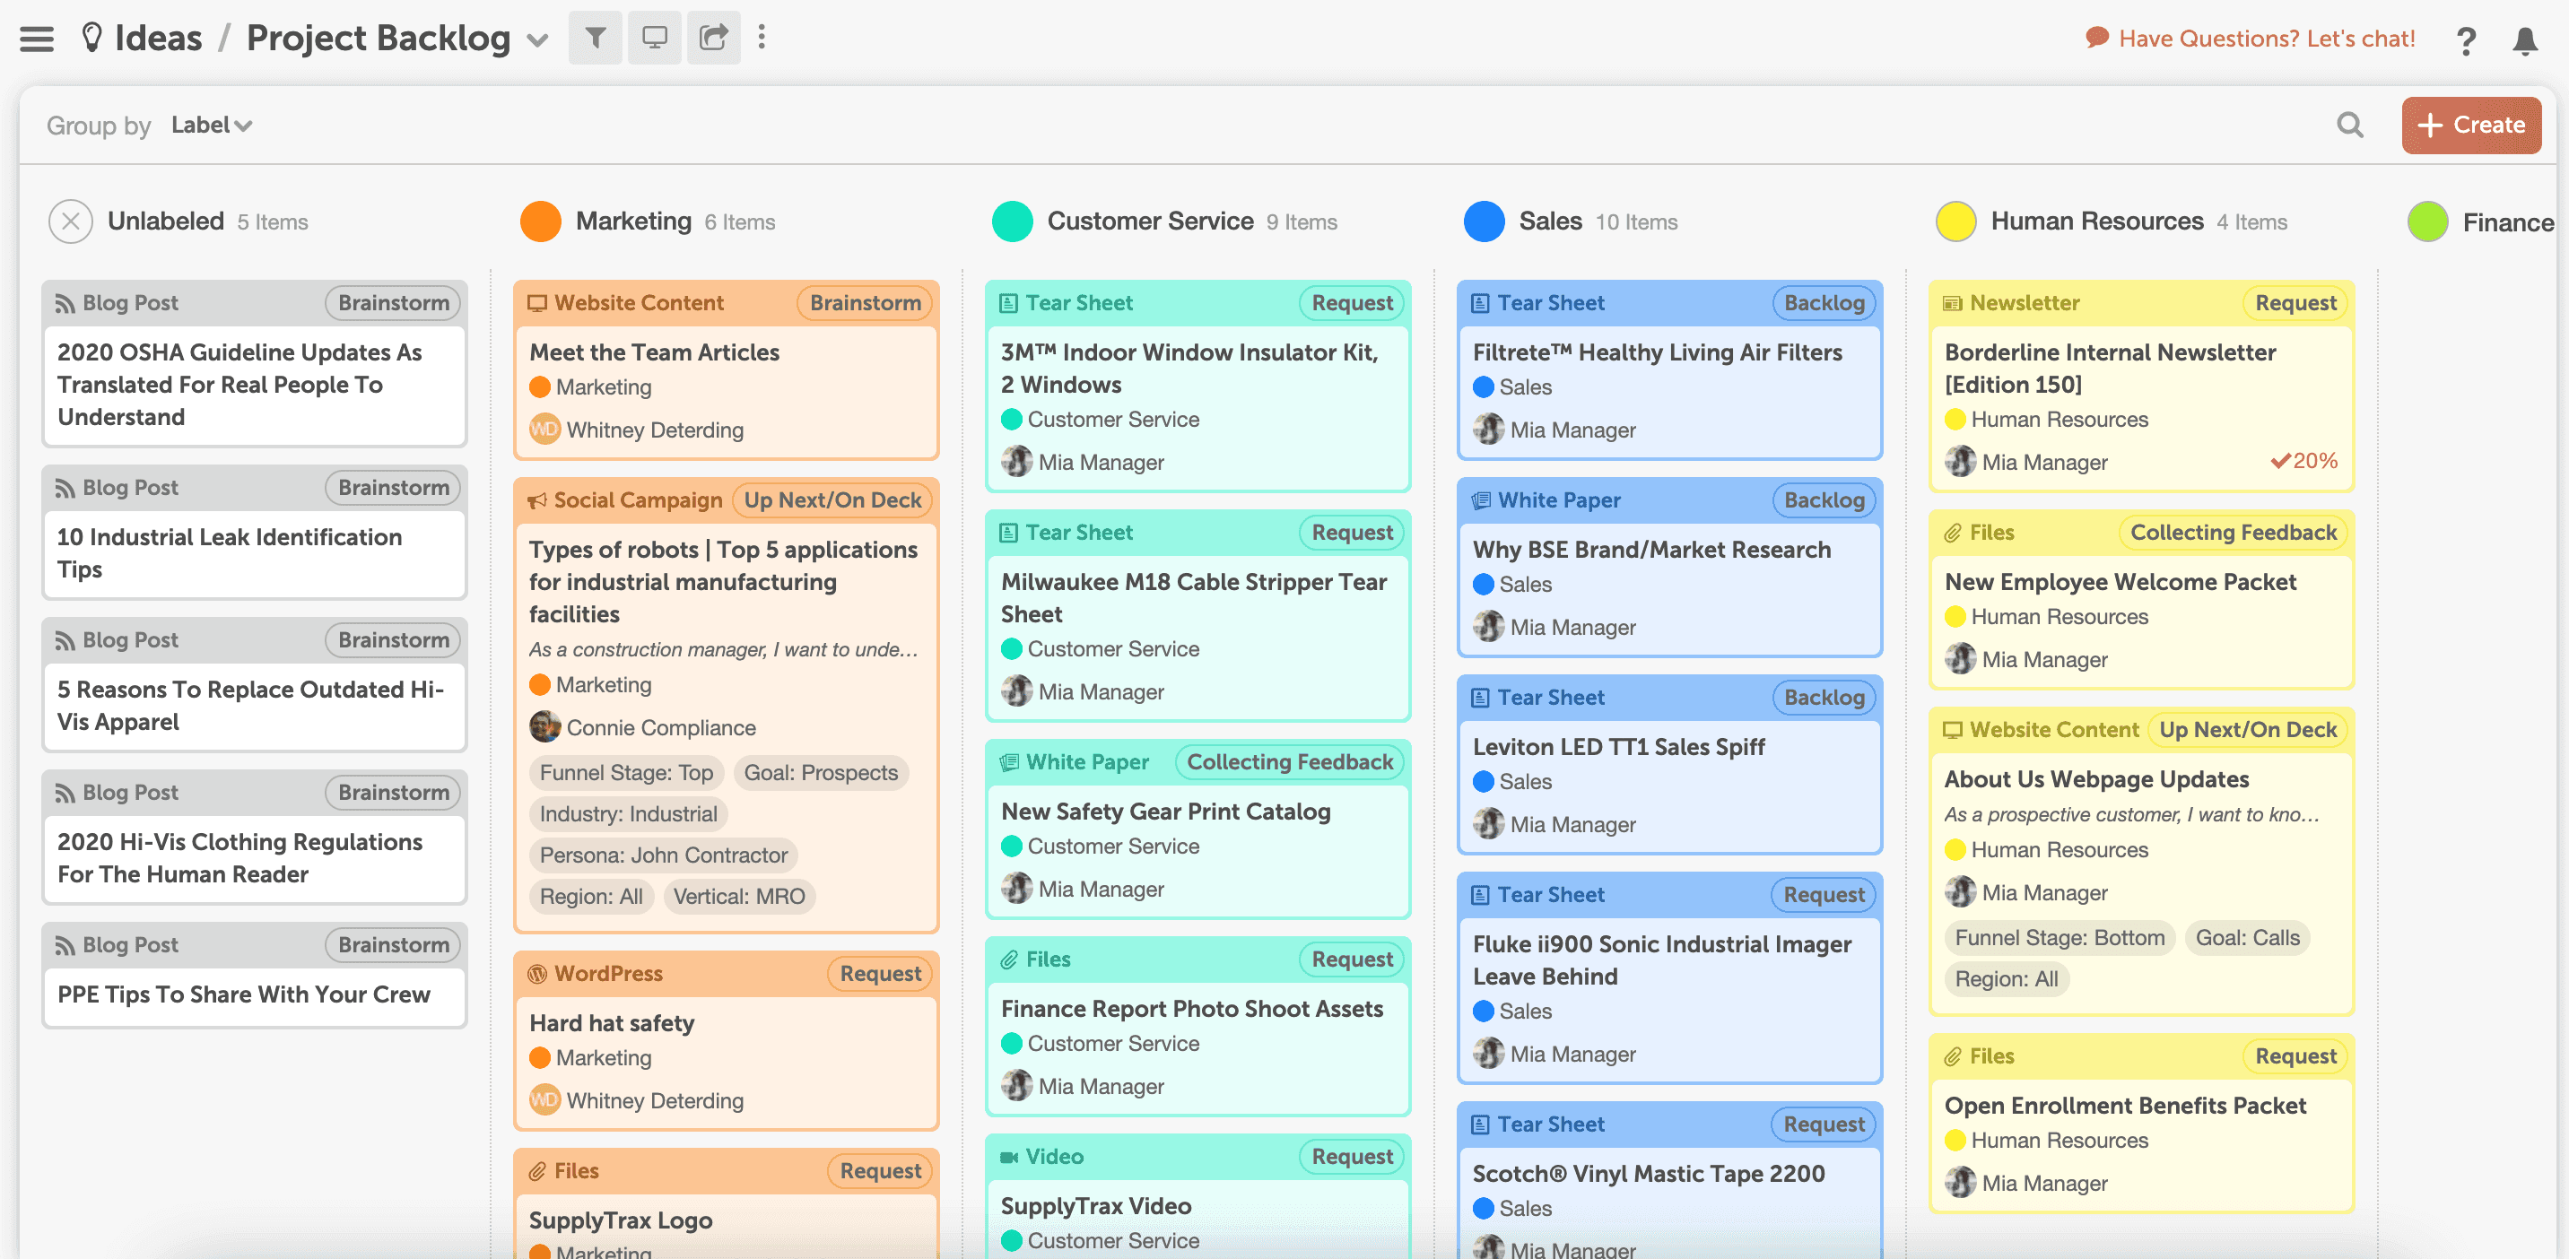The width and height of the screenshot is (2569, 1259).
Task: Click the Social Campaign megaphone icon
Action: tap(537, 500)
